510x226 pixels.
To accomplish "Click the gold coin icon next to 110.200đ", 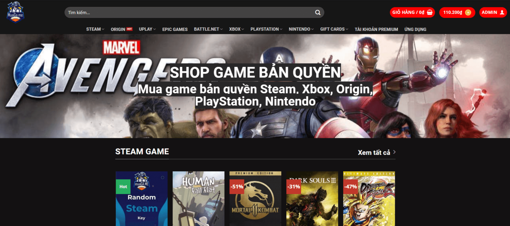I will 468,12.
